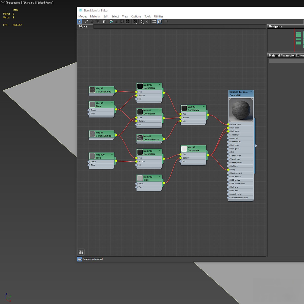The height and width of the screenshot is (304, 304).
Task: Select the arrow Select tool in toolbar
Action: coord(80,22)
